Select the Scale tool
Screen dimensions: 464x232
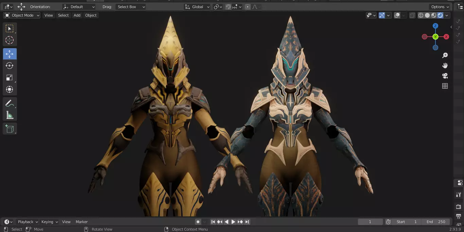(x=10, y=77)
